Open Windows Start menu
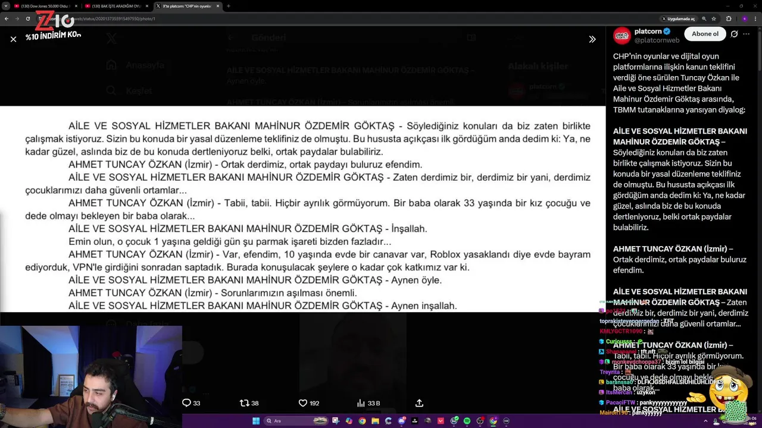 point(256,421)
